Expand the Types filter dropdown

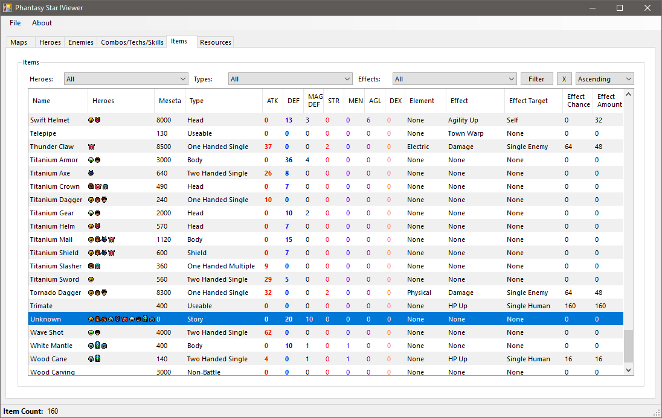pos(291,79)
